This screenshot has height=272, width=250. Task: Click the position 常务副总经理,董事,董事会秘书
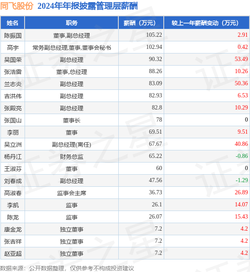coord(72,48)
